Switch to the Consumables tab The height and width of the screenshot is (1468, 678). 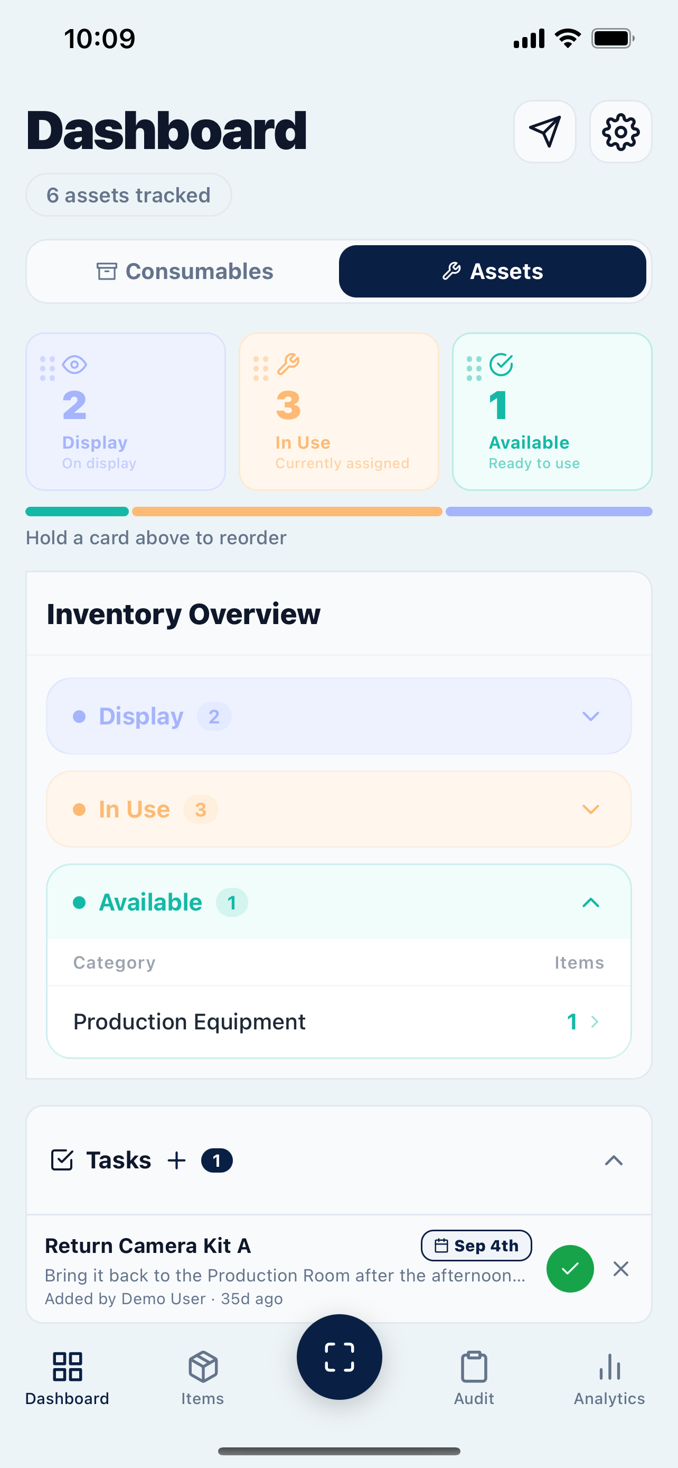coord(185,271)
